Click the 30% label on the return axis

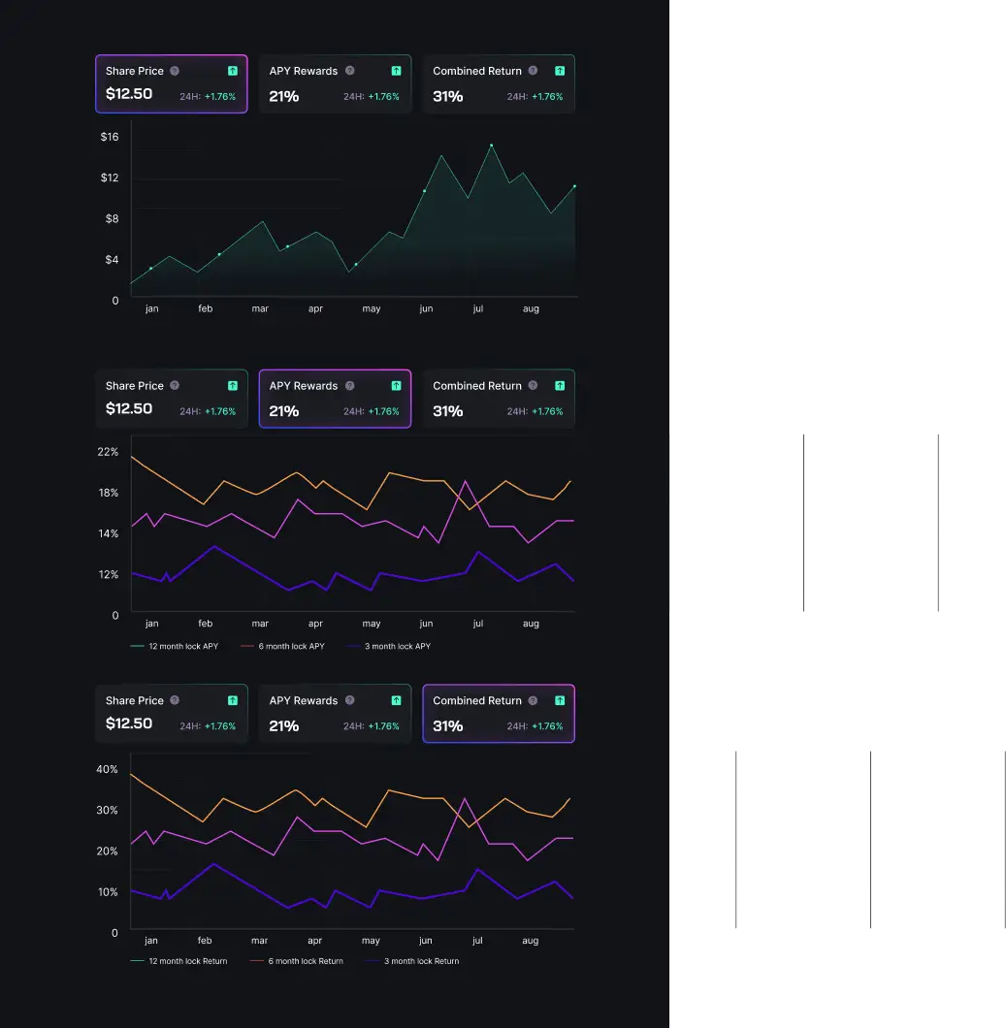coord(108,811)
